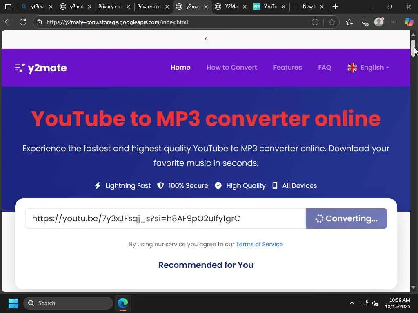The height and width of the screenshot is (313, 418).
Task: Reload the page with the refresh icon
Action: [x=23, y=22]
